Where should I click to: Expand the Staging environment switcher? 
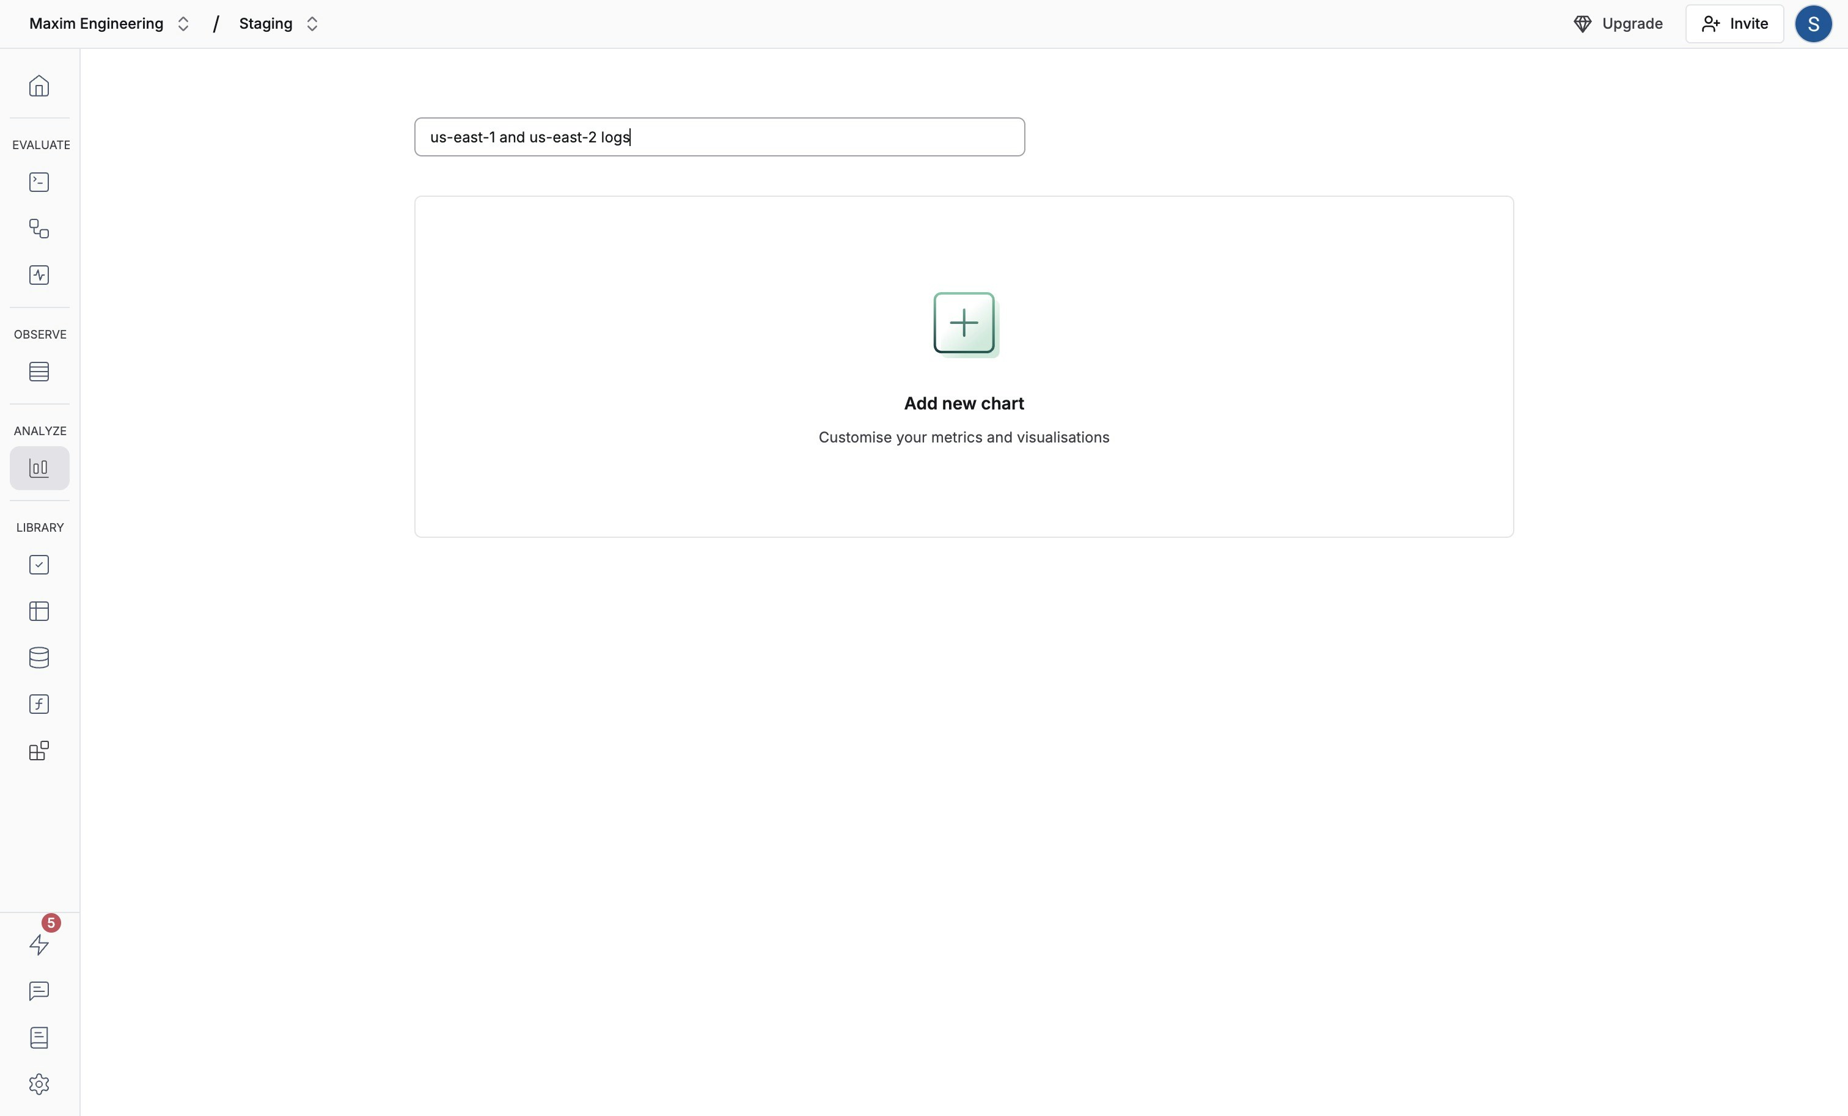click(278, 24)
